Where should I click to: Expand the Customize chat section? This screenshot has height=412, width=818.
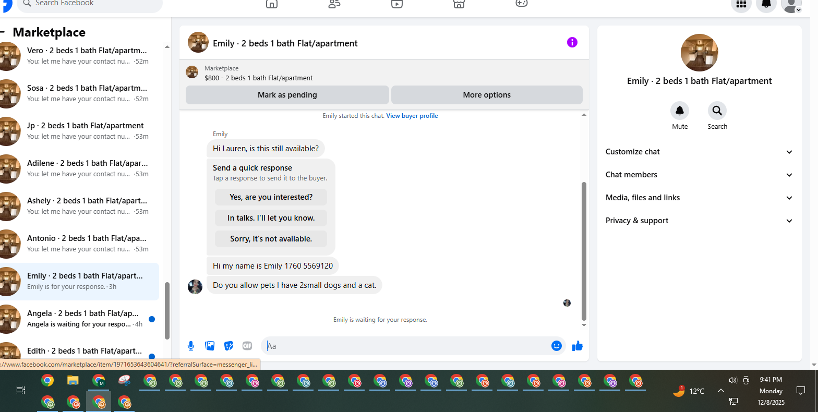point(699,152)
